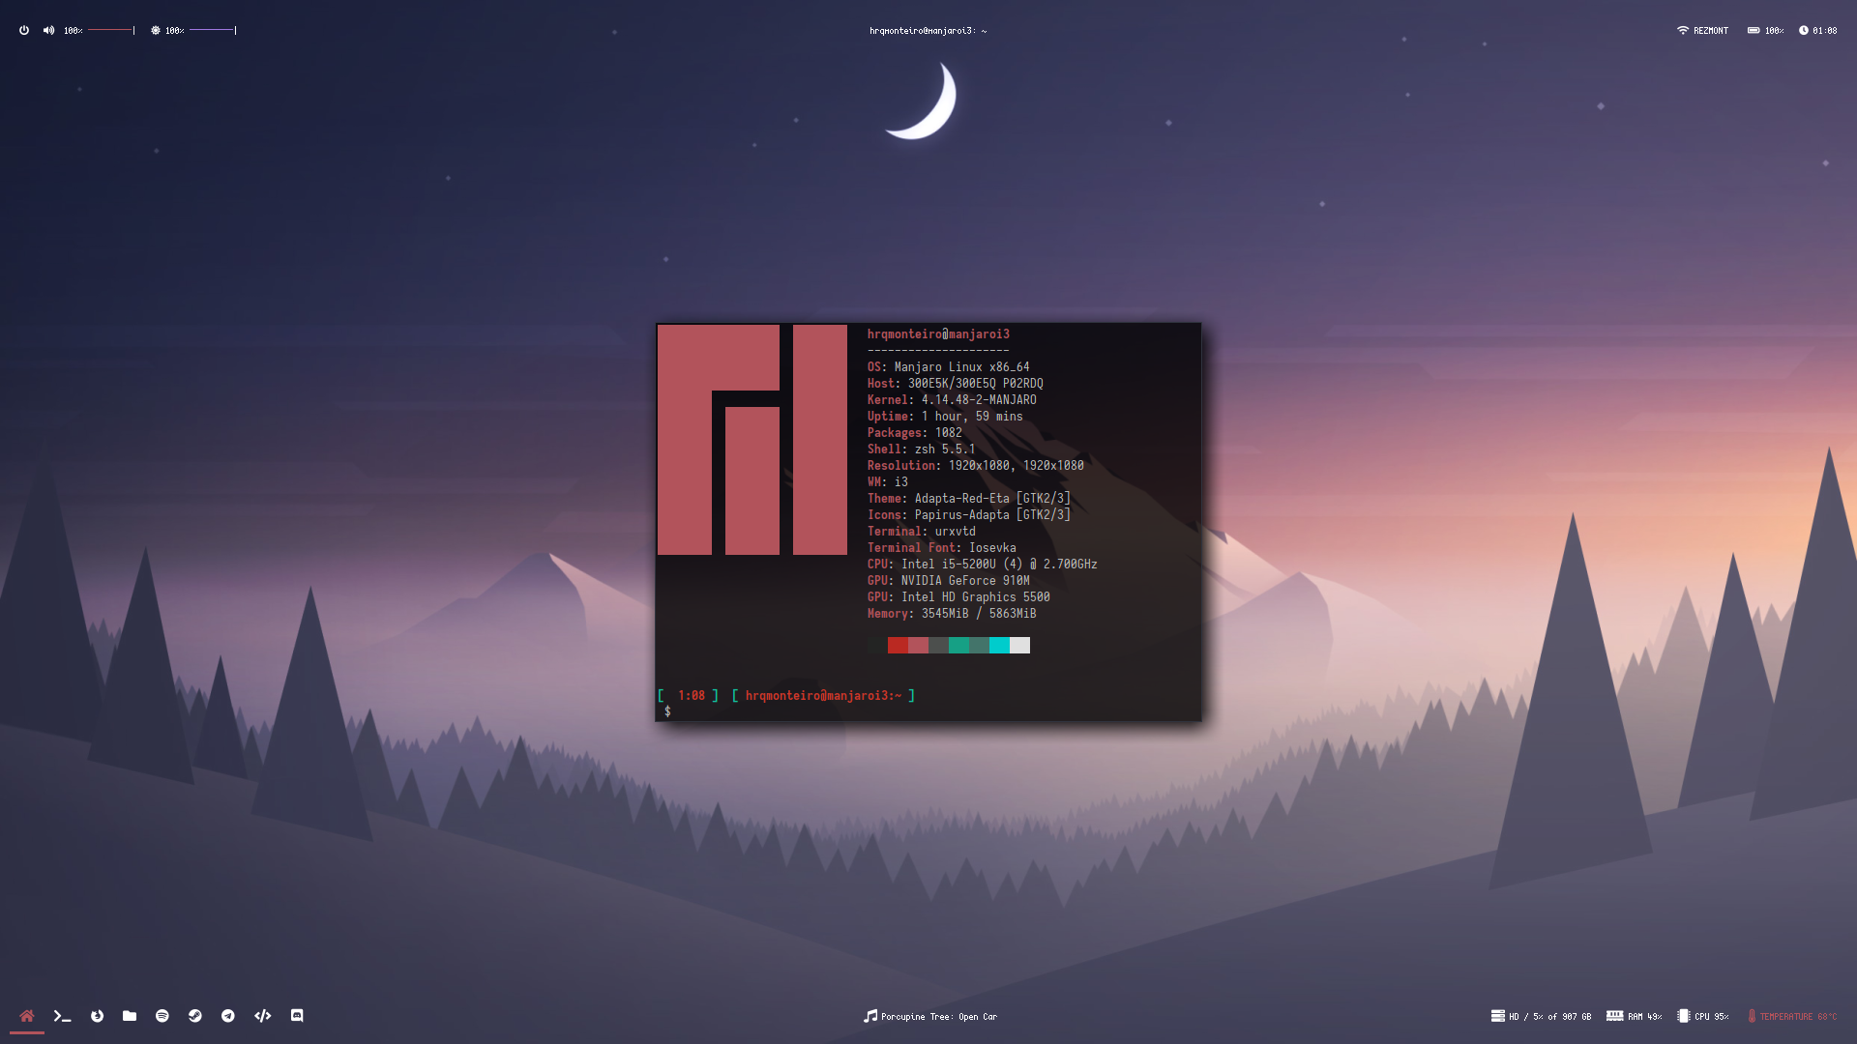Image resolution: width=1857 pixels, height=1044 pixels.
Task: Open the settings/steam icon in taskbar
Action: pos(195,1016)
